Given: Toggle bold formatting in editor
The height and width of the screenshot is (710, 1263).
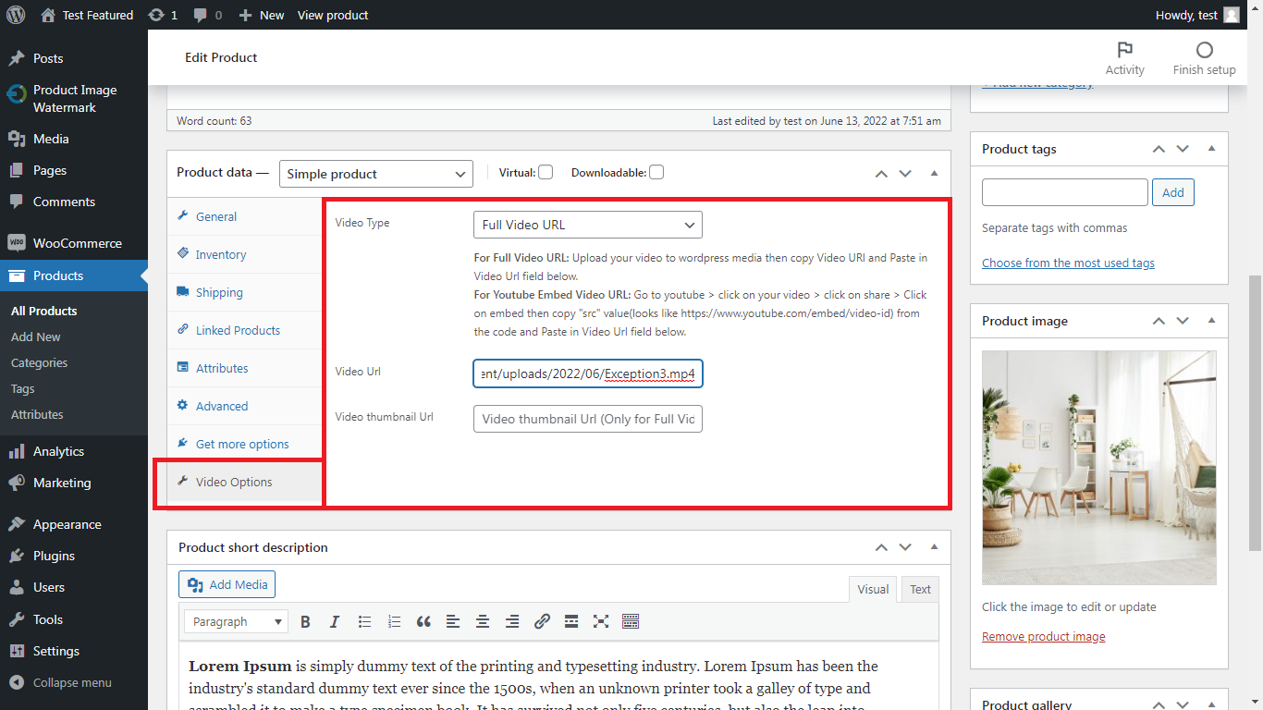Looking at the screenshot, I should point(305,621).
